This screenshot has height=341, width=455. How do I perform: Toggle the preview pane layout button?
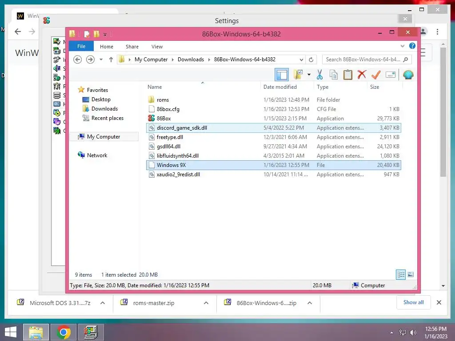(281, 75)
